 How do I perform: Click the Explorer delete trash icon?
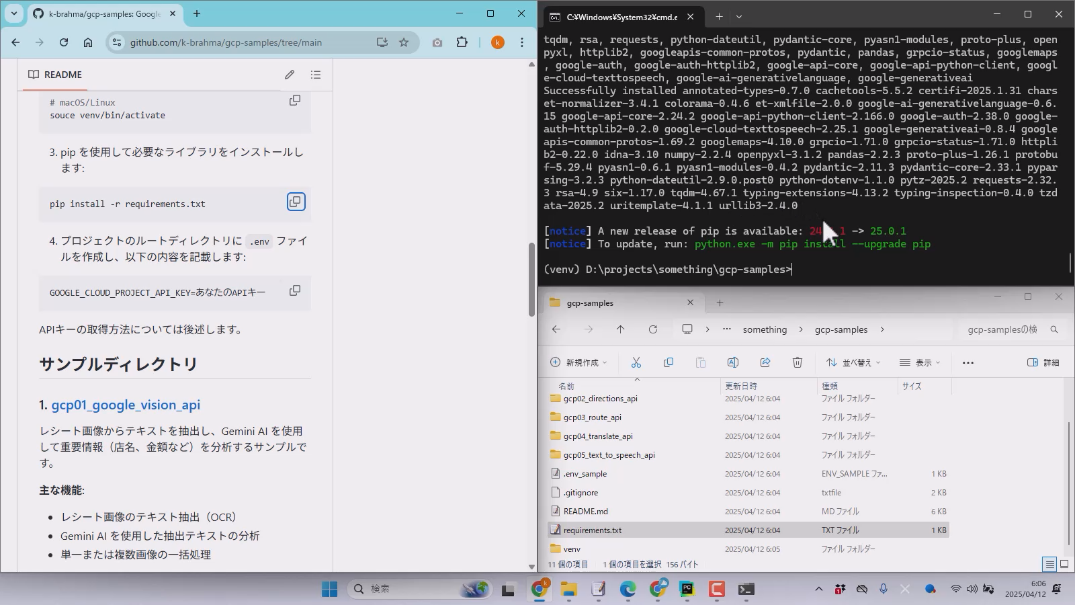[798, 362]
